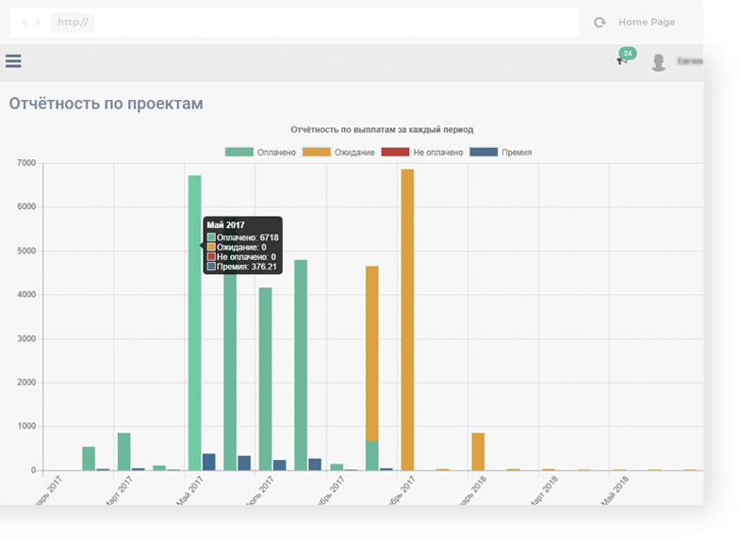Viewport: 739px width, 539px height.
Task: Click the orange Ожидание legend swatch
Action: pos(317,153)
